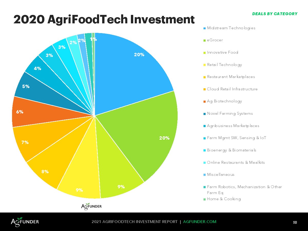Click the 2020 AgriFoodTech Investment title
This screenshot has width=308, height=231.
pyautogui.click(x=104, y=20)
